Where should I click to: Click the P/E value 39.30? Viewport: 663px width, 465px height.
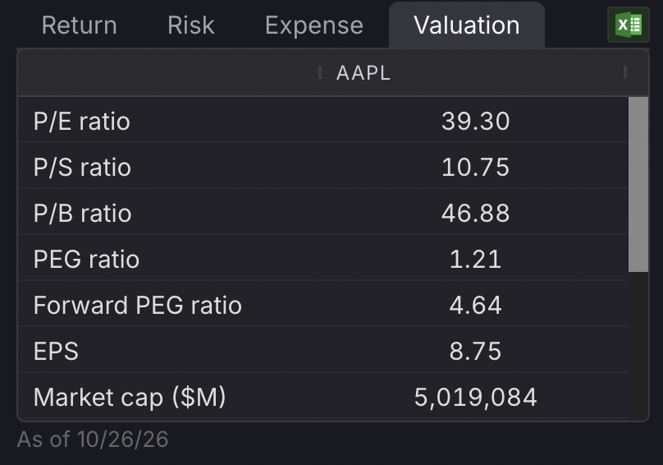[476, 121]
